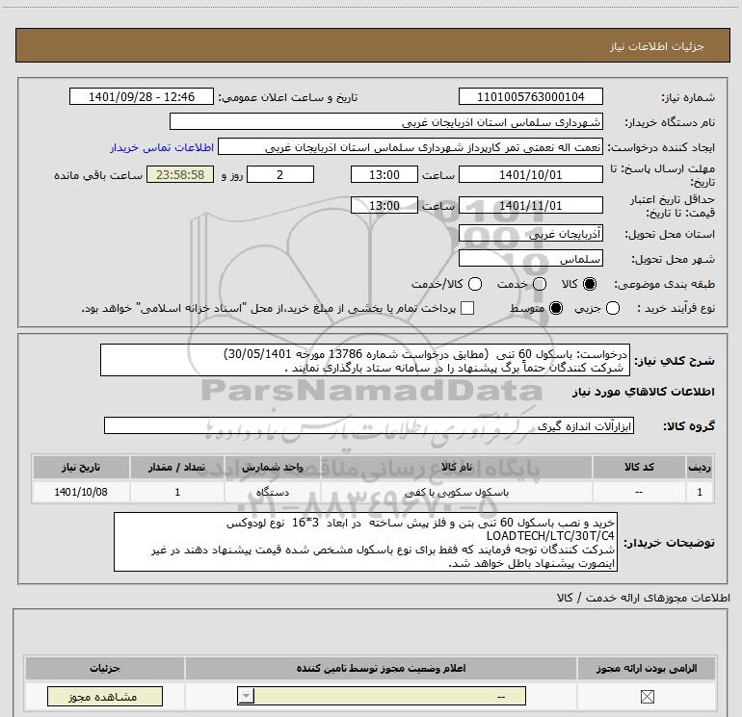Click the price validity date 1401/11/01

530,206
